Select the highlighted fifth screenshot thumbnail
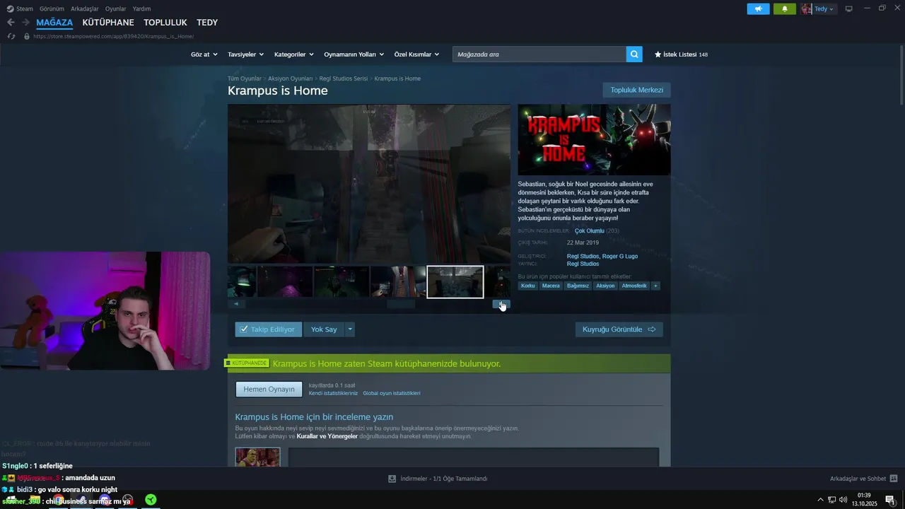The width and height of the screenshot is (905, 509). [x=455, y=282]
